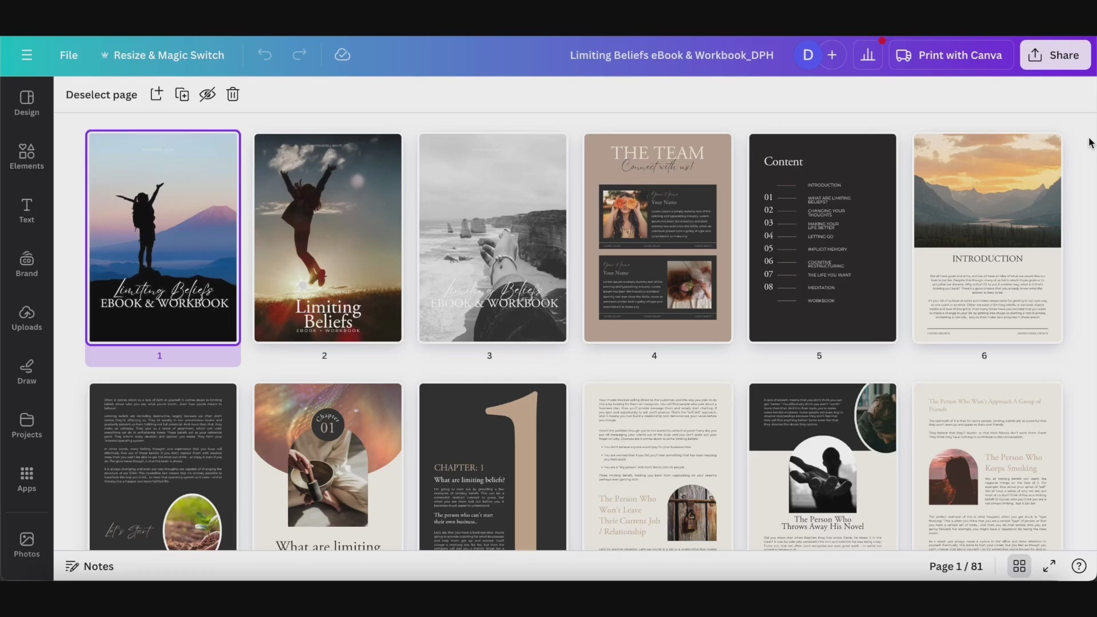Click the cloud save status icon
Image resolution: width=1097 pixels, height=617 pixels.
point(342,55)
